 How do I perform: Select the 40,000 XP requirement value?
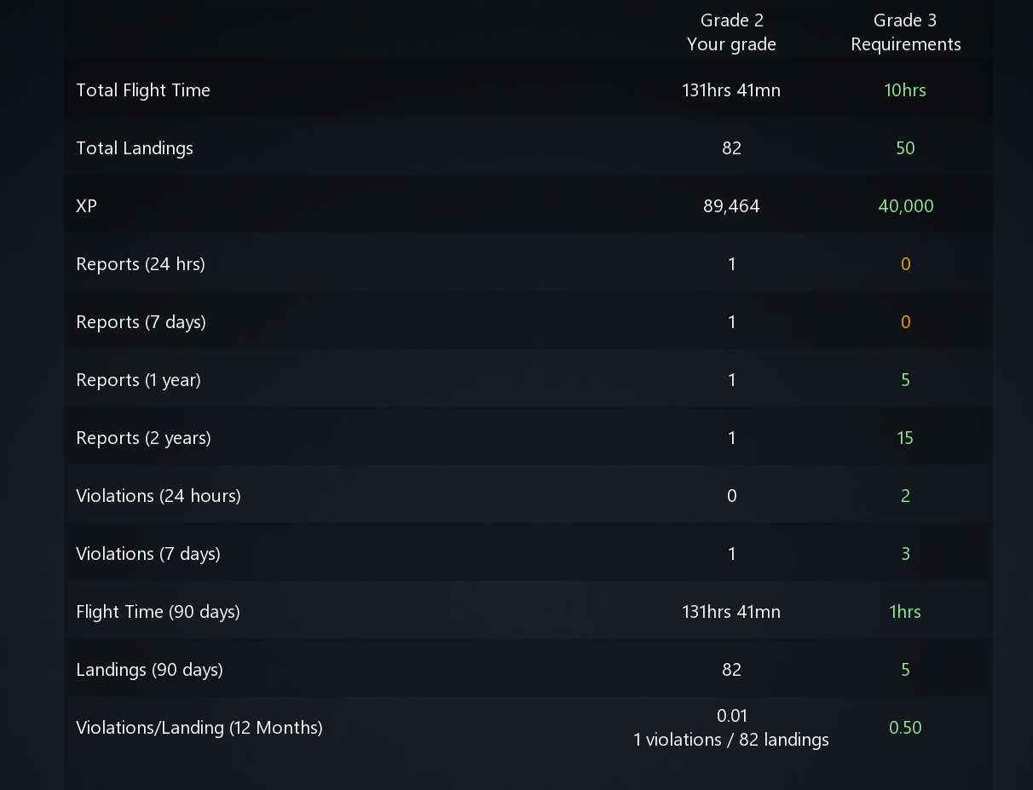pos(905,206)
